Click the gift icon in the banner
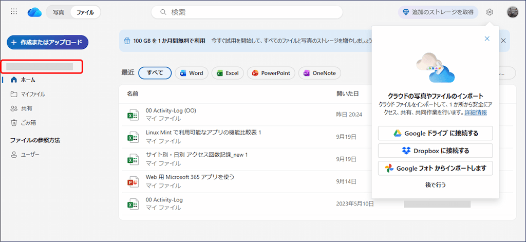Image resolution: width=526 pixels, height=242 pixels. pos(127,41)
